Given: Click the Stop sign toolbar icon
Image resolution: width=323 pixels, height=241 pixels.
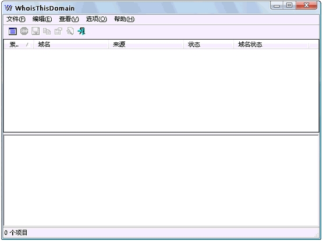Looking at the screenshot, I should (24, 31).
